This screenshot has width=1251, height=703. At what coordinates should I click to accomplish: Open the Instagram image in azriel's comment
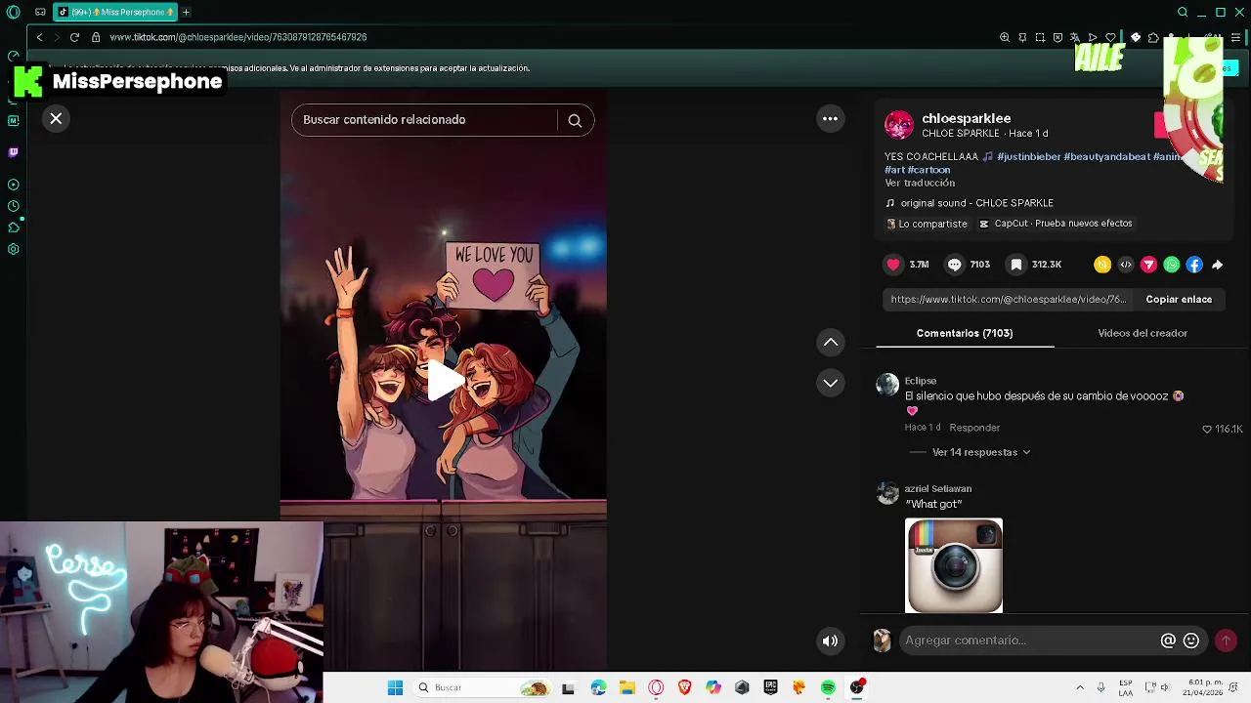click(954, 565)
